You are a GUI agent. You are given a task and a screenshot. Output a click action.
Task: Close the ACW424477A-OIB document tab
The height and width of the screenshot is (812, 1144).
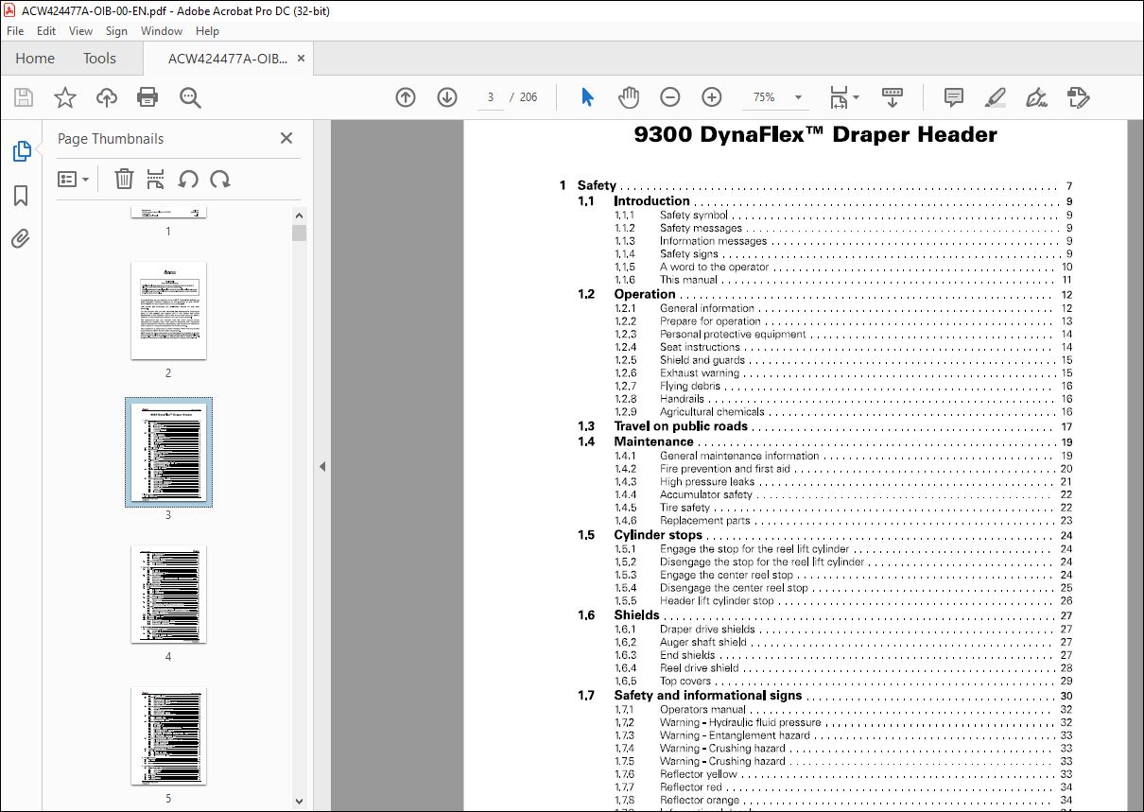click(302, 59)
